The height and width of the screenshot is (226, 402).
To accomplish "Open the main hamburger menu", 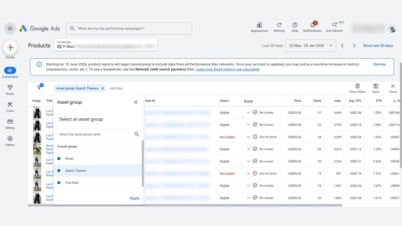I will (x=10, y=29).
